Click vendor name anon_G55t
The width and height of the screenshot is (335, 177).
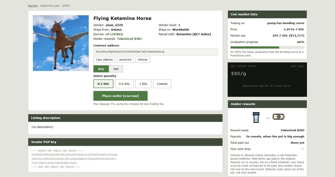(x=114, y=25)
